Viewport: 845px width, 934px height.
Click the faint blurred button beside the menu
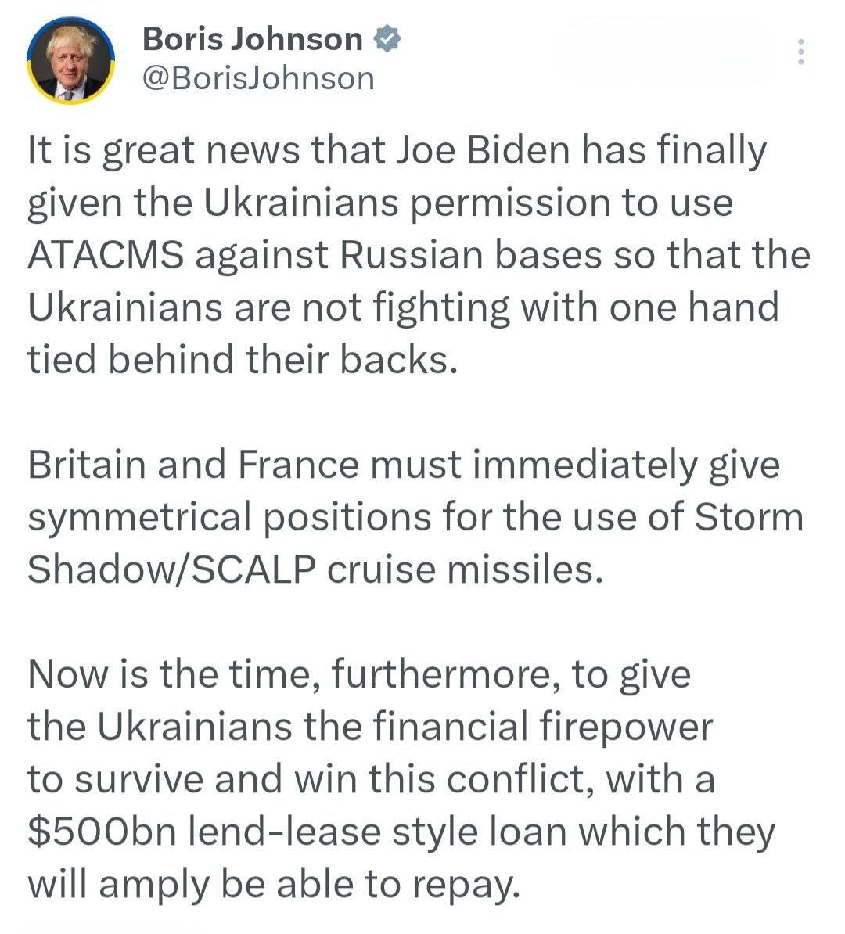pyautogui.click(x=663, y=52)
